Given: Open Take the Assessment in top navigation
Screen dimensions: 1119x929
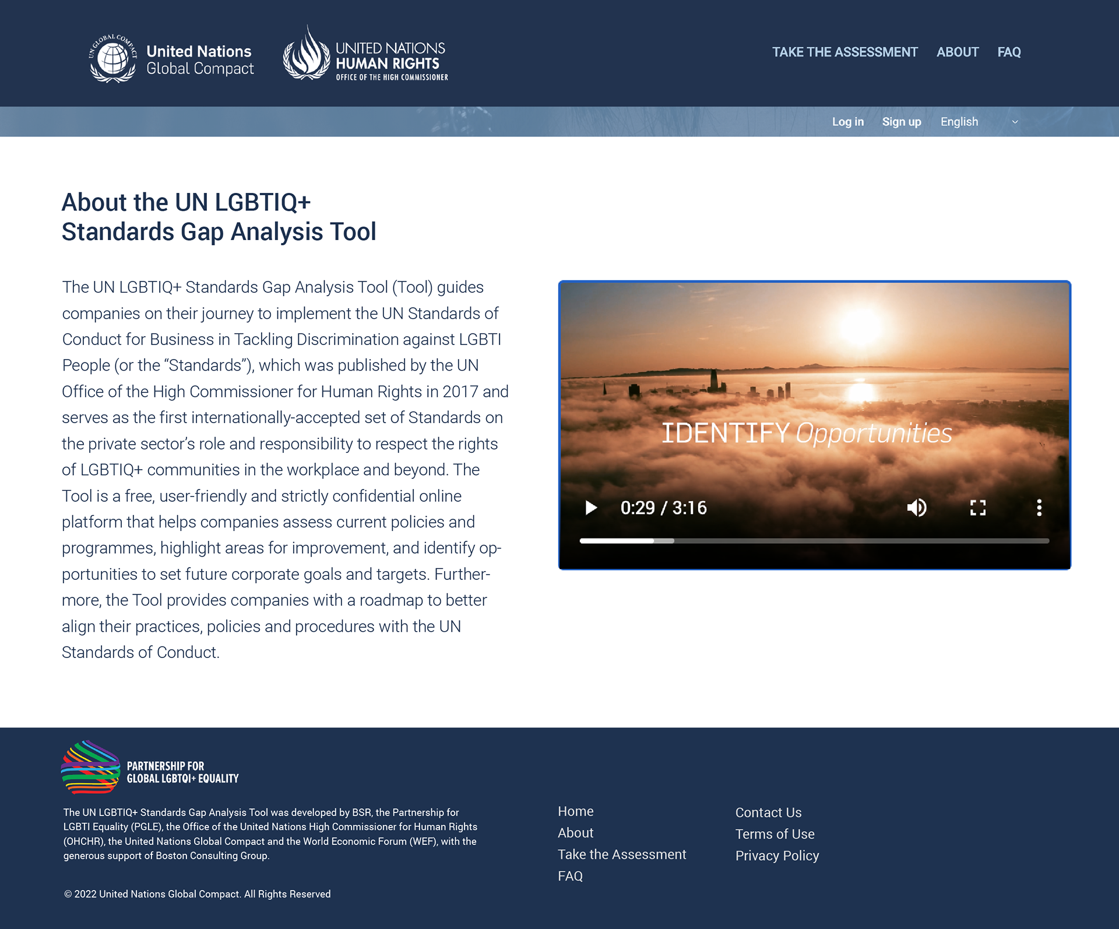Looking at the screenshot, I should (x=844, y=52).
